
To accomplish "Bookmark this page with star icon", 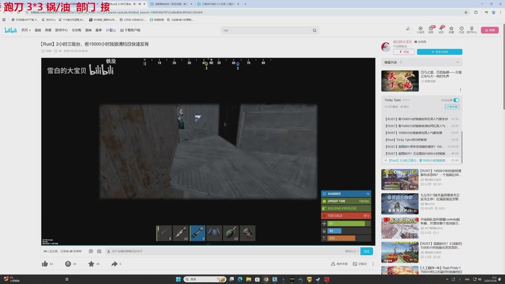I will click(x=466, y=12).
